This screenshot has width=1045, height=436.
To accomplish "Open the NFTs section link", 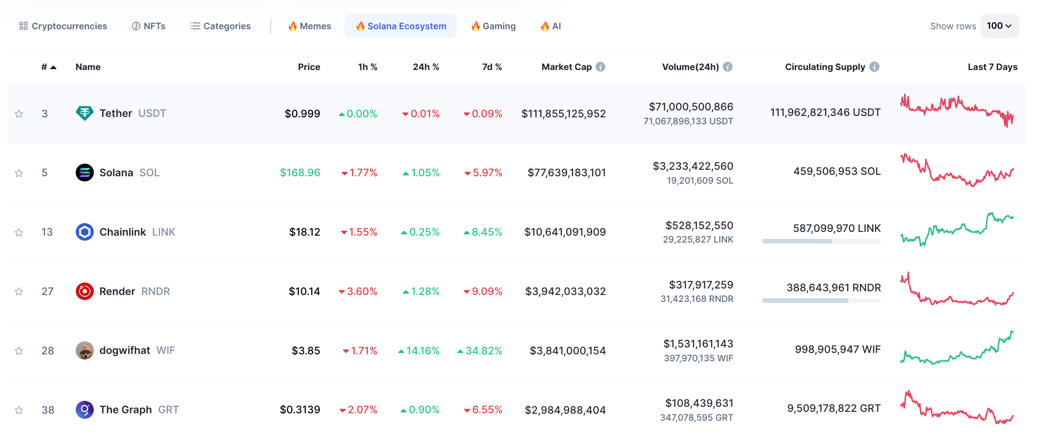I will coord(149,26).
